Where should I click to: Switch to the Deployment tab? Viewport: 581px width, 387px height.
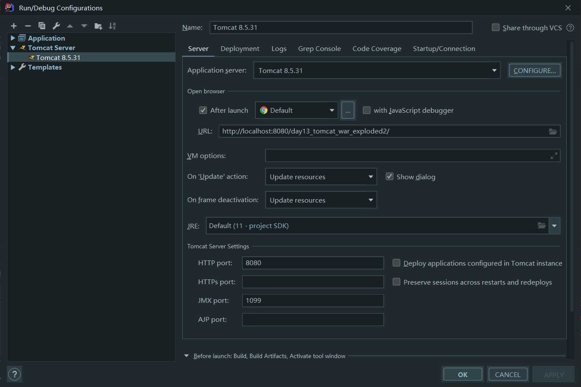coord(240,49)
